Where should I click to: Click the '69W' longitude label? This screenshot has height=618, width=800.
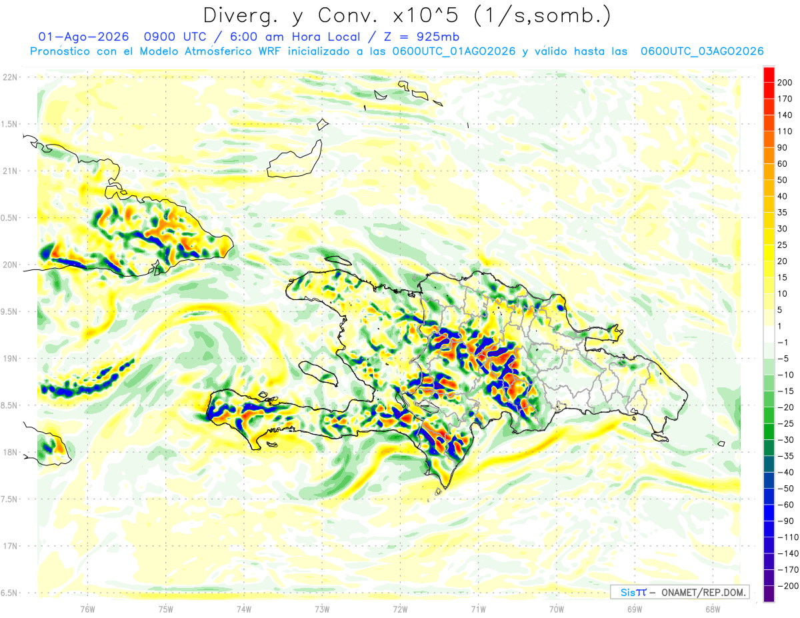click(x=635, y=609)
